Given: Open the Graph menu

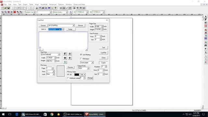Looking at the screenshot, I should tap(25, 5).
